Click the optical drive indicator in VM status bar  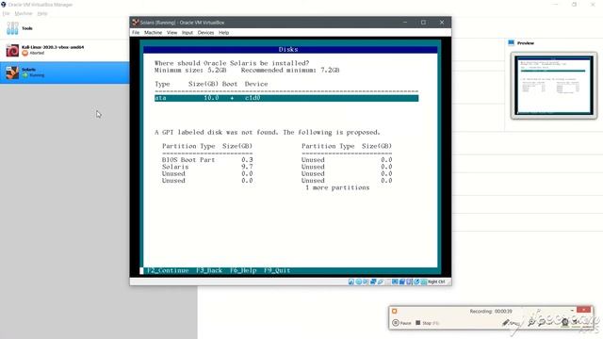(358, 282)
